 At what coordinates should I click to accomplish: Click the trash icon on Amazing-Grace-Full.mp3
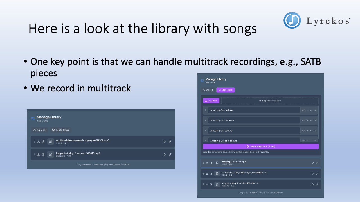(x=211, y=163)
